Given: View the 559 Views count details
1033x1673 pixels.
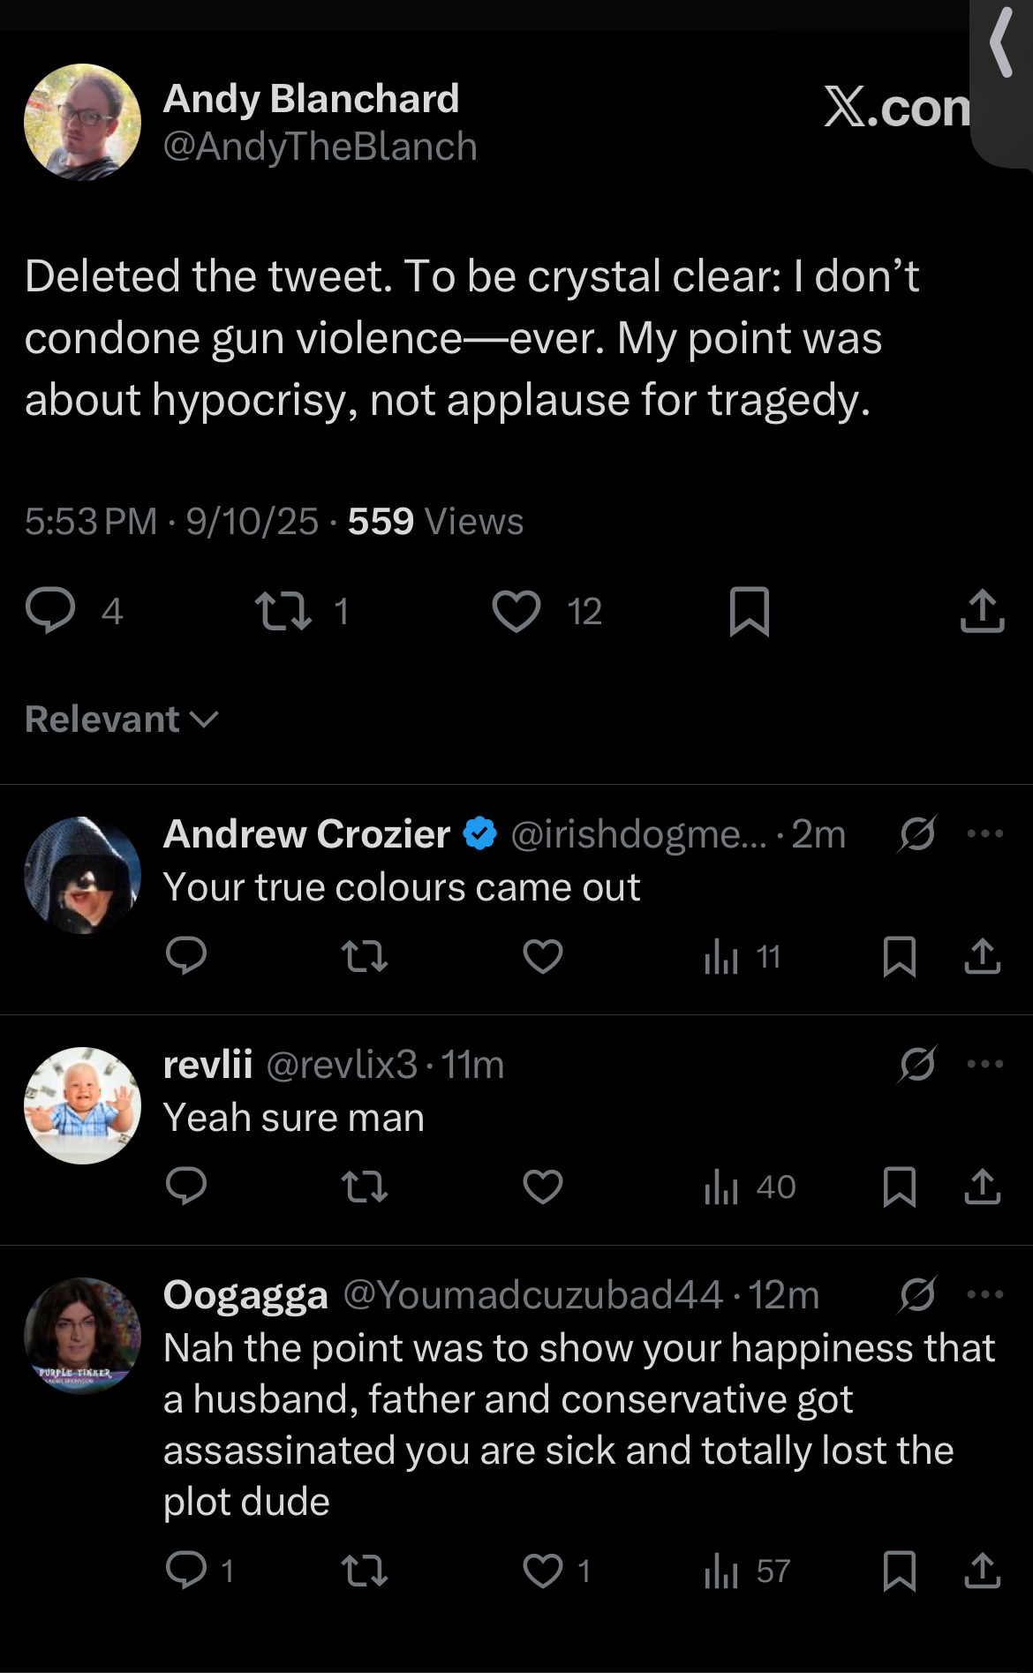Looking at the screenshot, I should click(x=435, y=521).
